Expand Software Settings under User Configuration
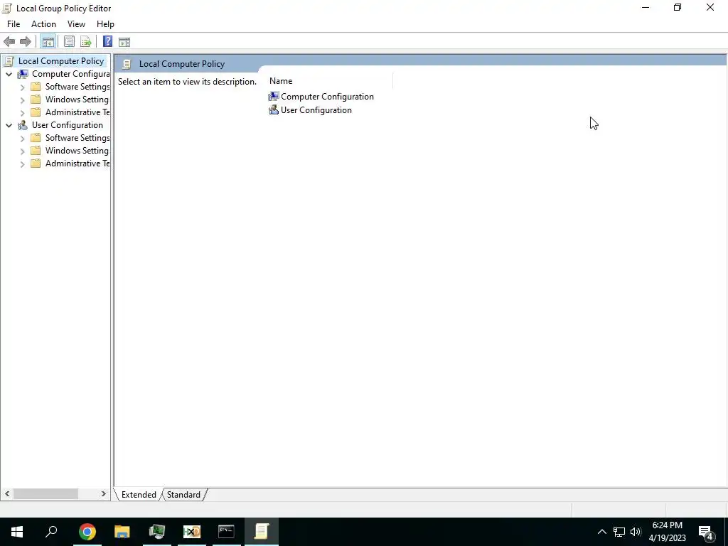Screen dimensions: 728x546 point(22,139)
